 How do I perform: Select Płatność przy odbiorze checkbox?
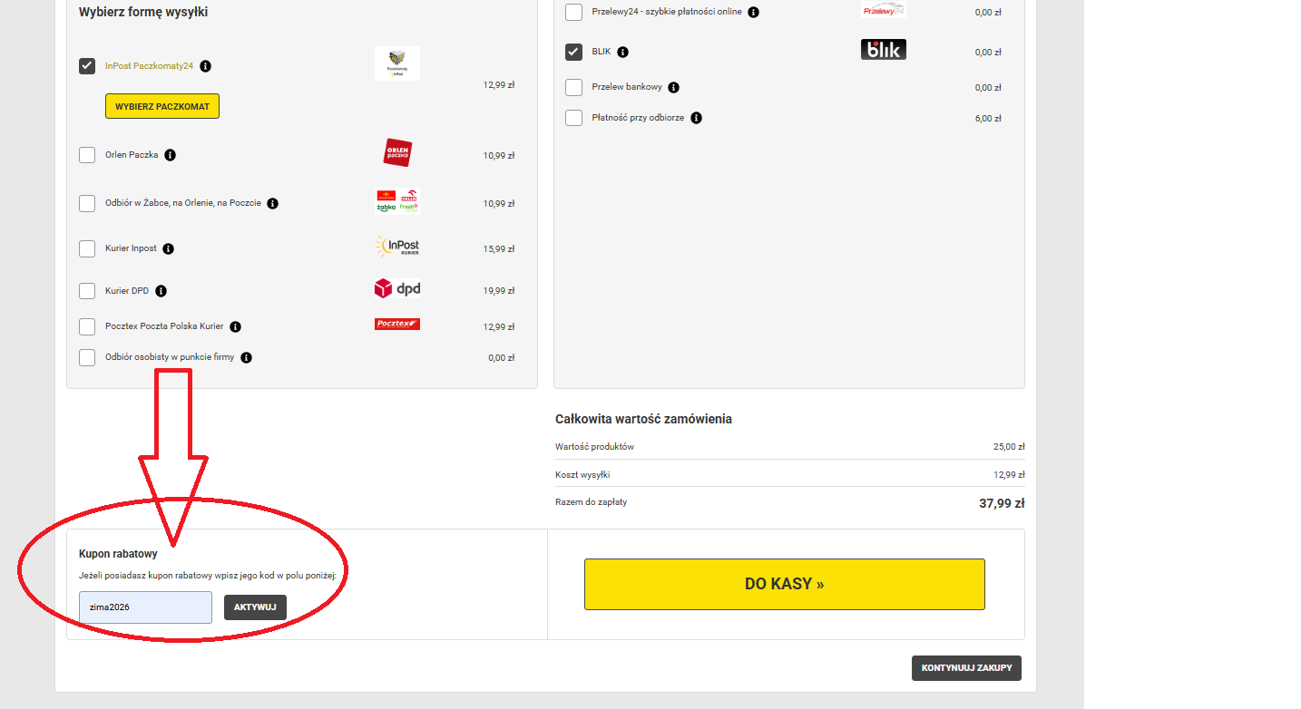[573, 118]
